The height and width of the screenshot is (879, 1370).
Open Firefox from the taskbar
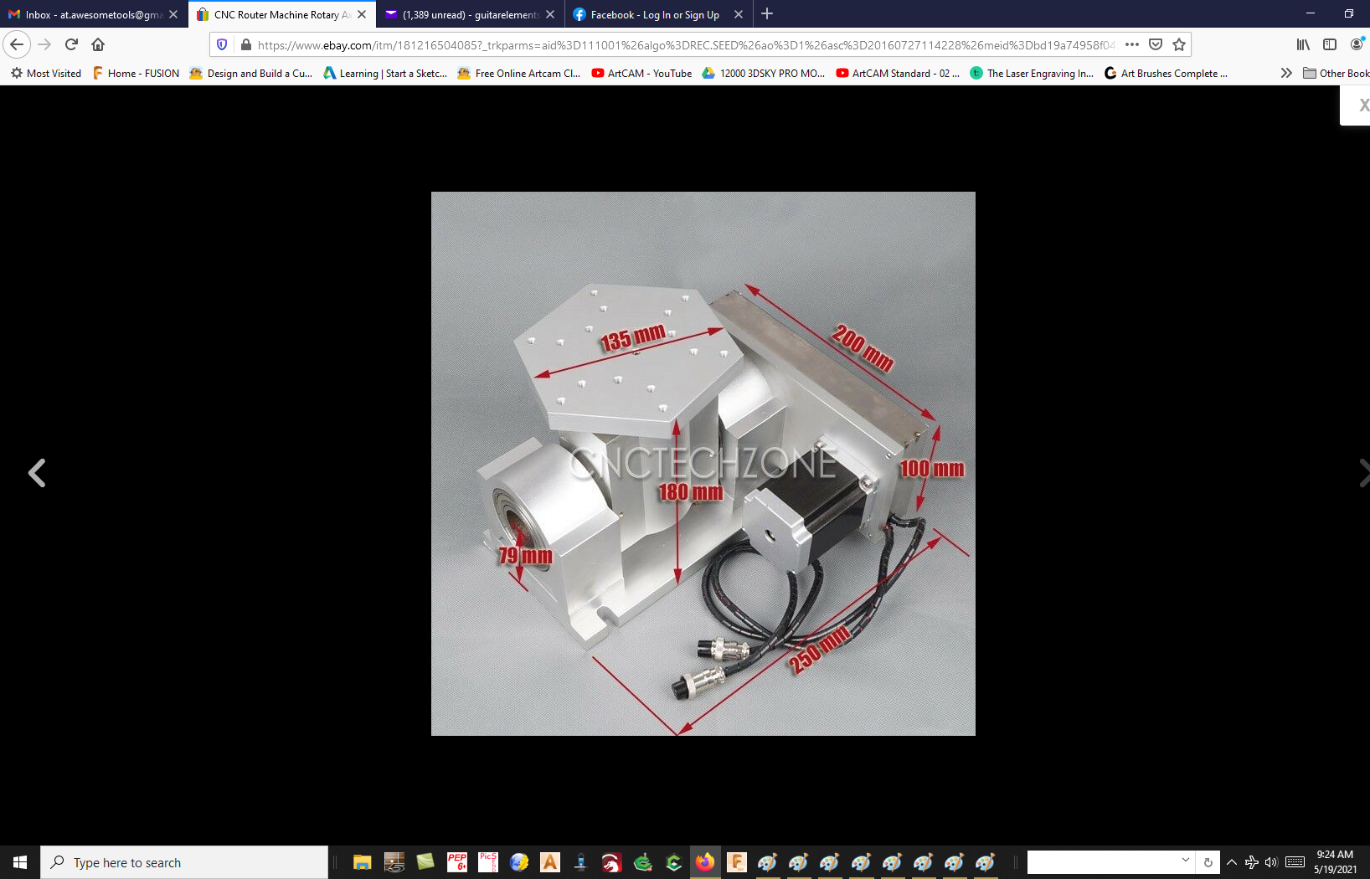704,861
